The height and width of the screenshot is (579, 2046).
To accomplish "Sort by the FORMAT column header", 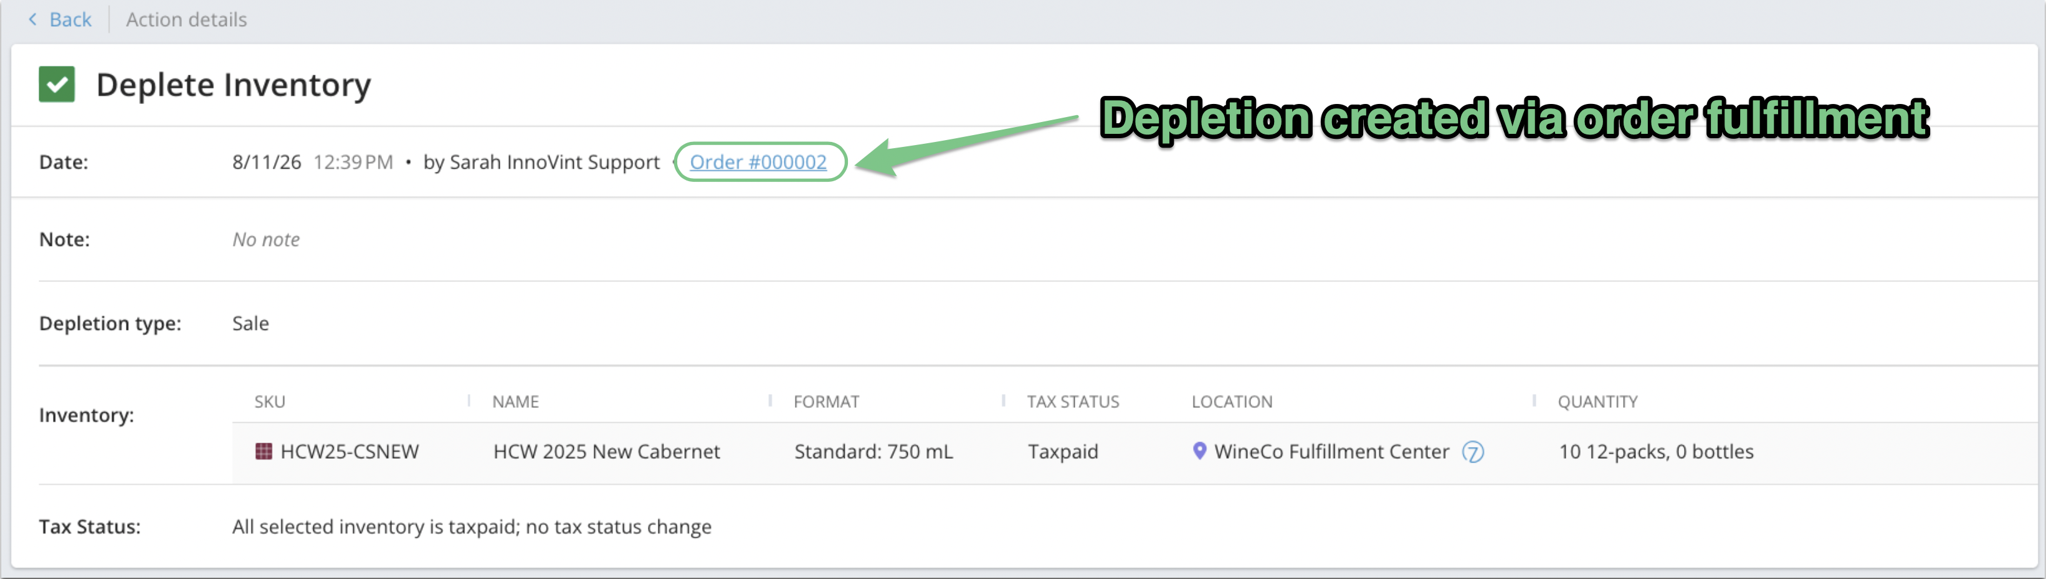I will click(826, 402).
